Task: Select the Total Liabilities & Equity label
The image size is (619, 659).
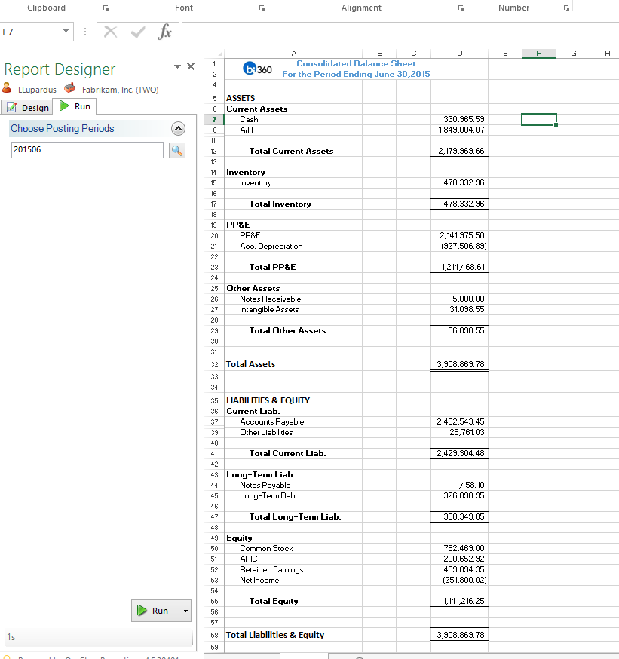Action: tap(275, 635)
